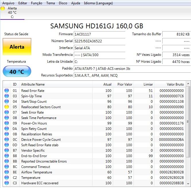
Task: Click the yellow Alerta health status button
Action: point(17,47)
